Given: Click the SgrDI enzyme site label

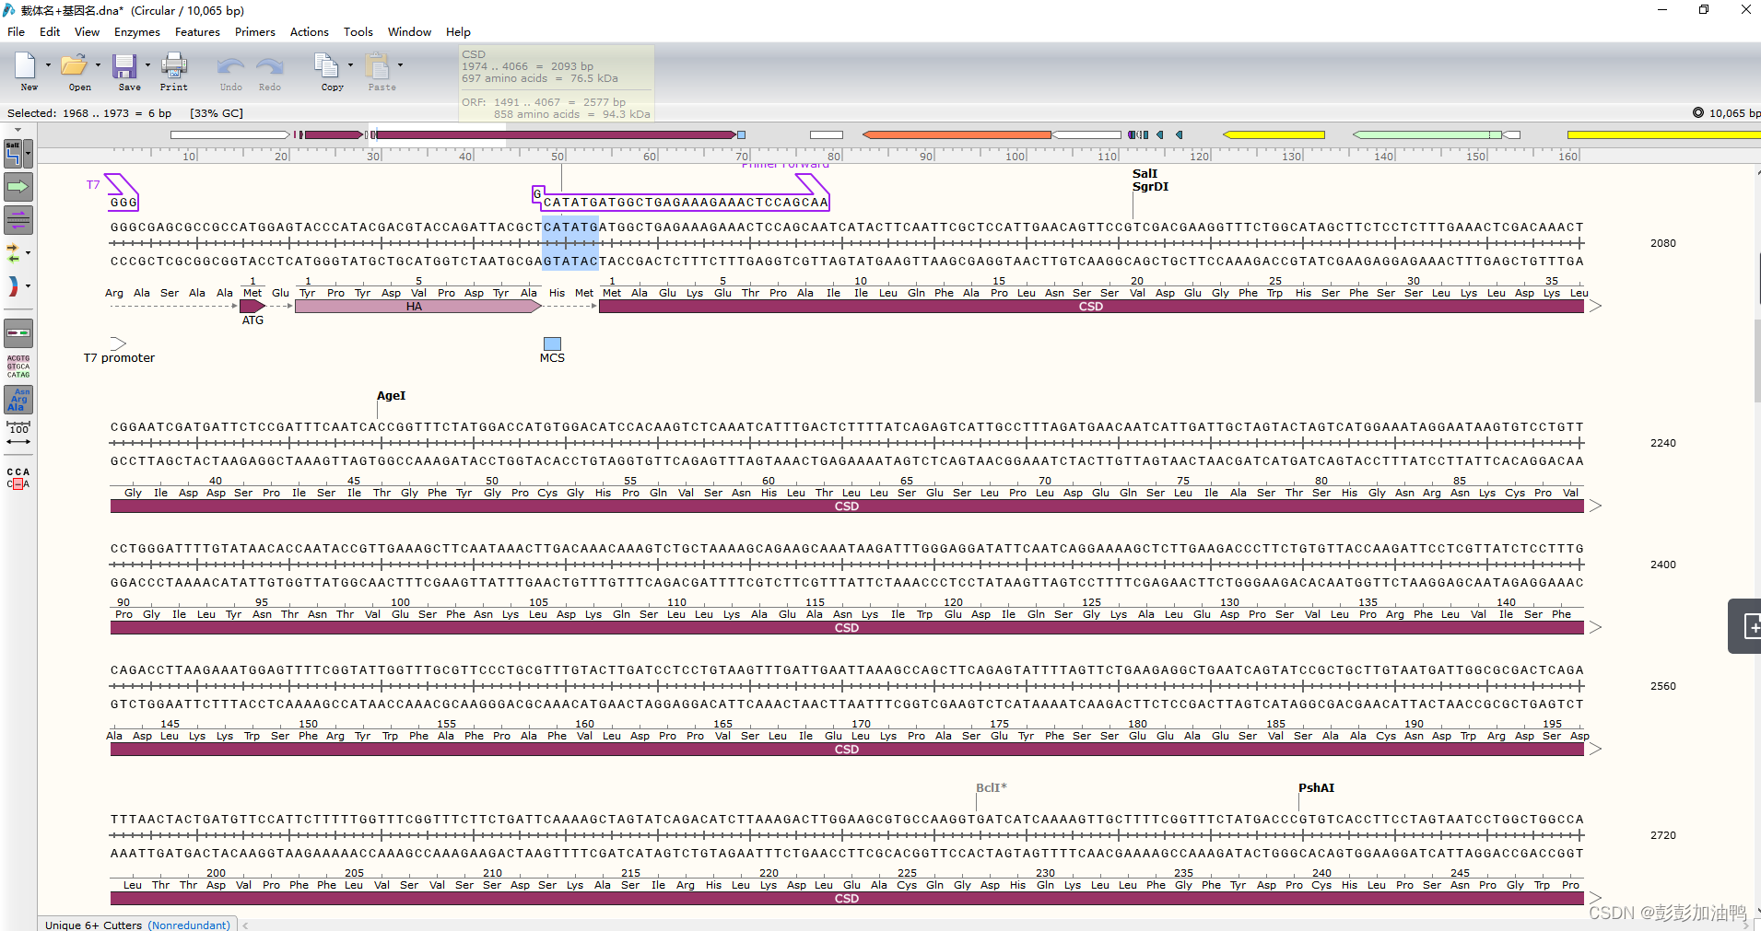Looking at the screenshot, I should (1150, 186).
